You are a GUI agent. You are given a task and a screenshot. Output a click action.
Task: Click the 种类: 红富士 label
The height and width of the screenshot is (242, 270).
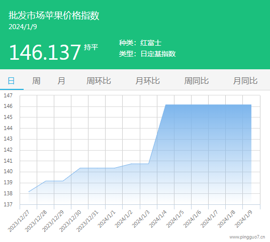(x=140, y=43)
